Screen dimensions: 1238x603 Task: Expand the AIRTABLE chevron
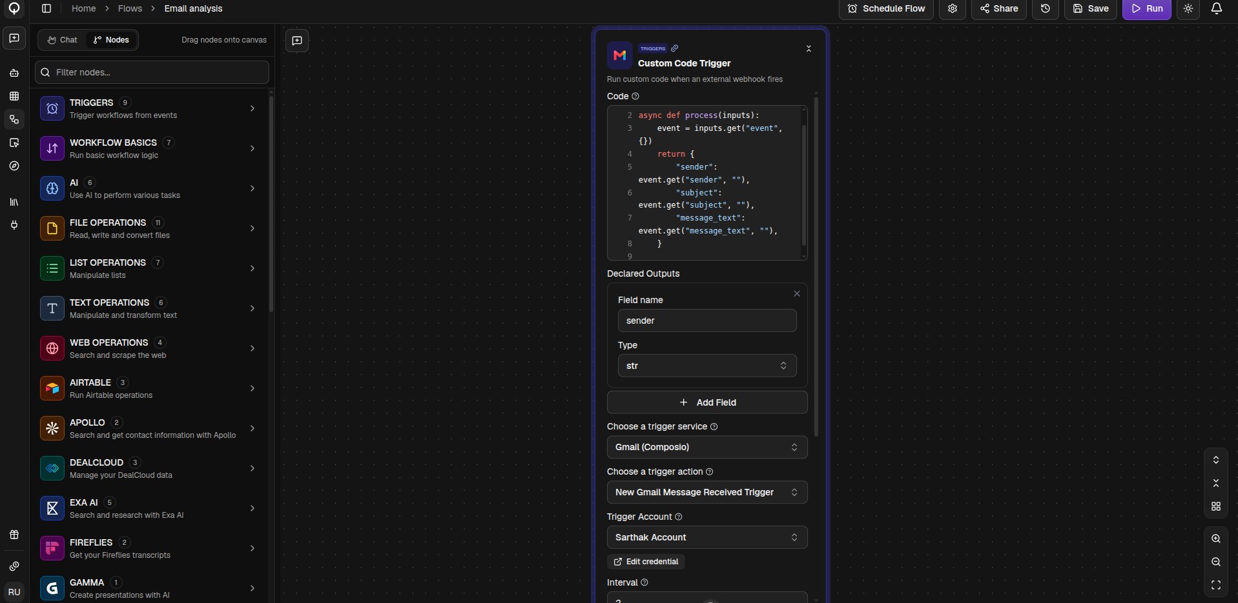point(253,388)
